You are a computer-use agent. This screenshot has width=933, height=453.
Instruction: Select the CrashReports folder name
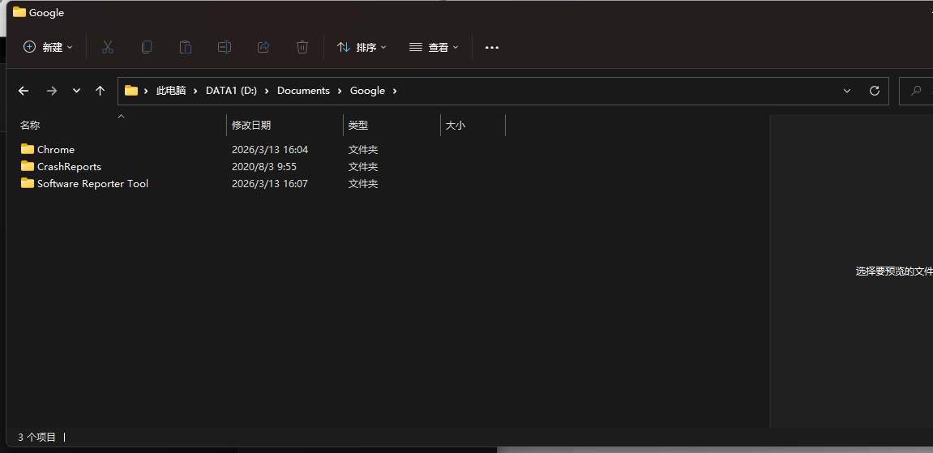69,166
